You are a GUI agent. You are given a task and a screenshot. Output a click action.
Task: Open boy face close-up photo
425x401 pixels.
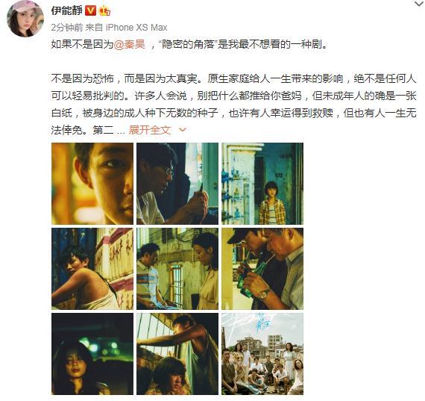[92, 184]
